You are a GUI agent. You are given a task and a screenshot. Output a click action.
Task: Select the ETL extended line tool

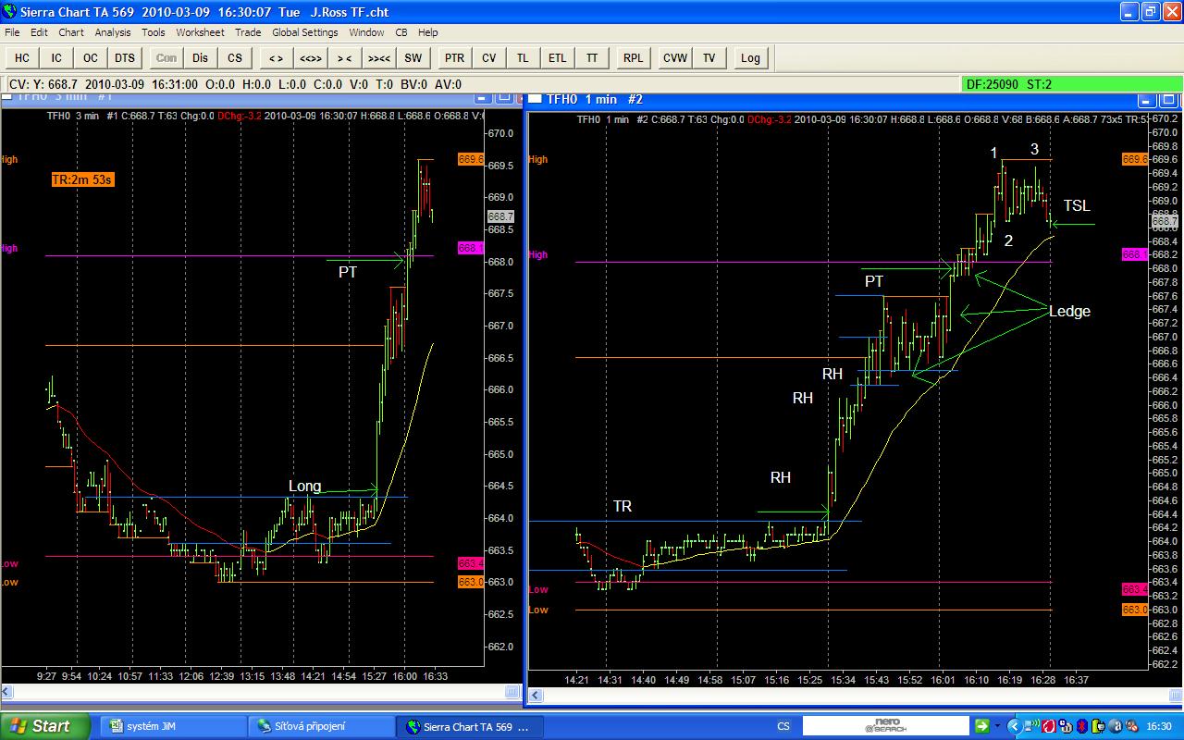pos(557,57)
